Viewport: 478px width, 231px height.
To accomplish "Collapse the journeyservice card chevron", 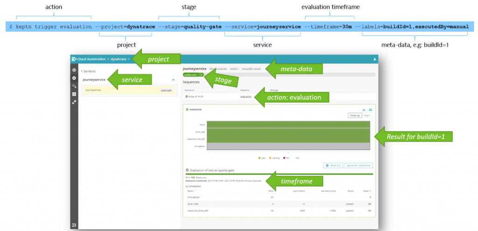I will 173,80.
